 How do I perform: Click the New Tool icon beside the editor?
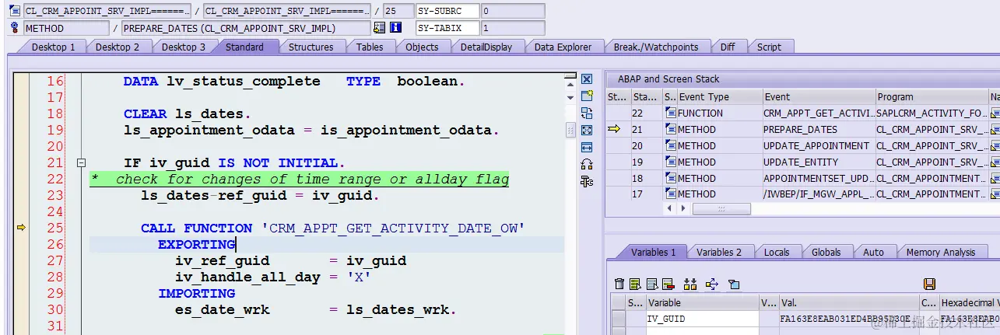(x=587, y=96)
